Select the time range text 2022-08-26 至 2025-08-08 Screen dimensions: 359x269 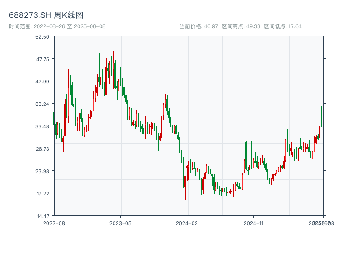tap(70, 26)
